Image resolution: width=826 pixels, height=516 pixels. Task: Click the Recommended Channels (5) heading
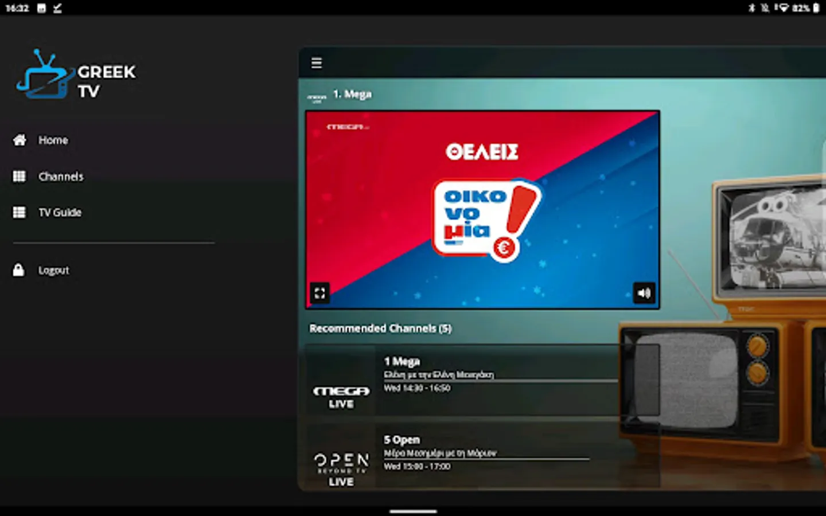tap(380, 329)
